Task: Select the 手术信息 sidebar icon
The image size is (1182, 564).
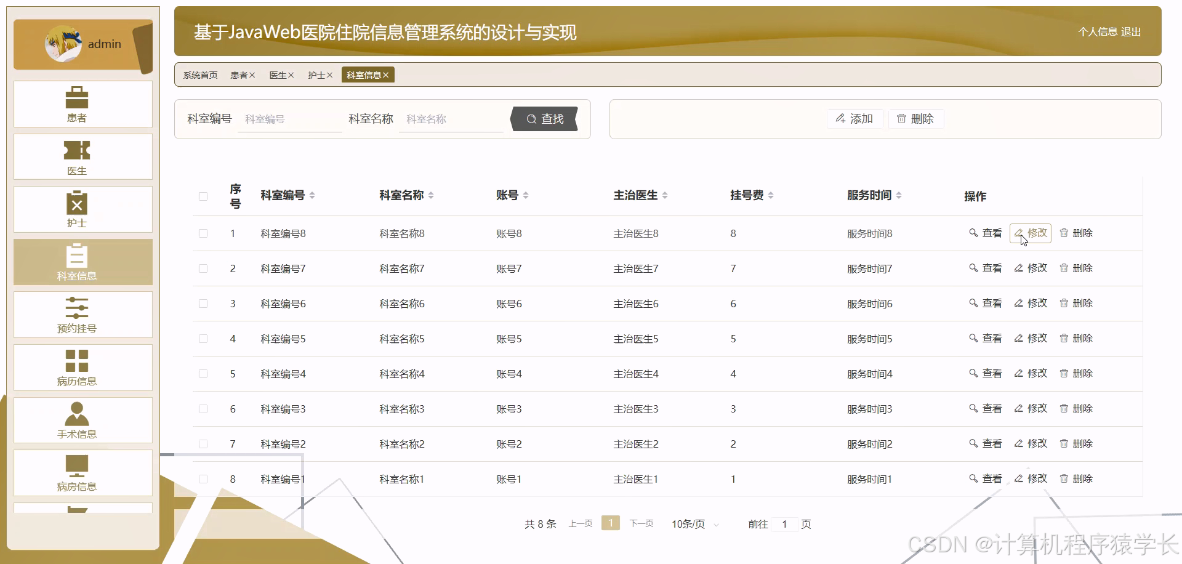Action: pos(82,420)
